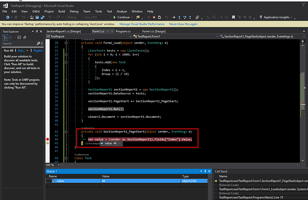
Task: Select the value row in Watch 1
Action: coord(126,181)
